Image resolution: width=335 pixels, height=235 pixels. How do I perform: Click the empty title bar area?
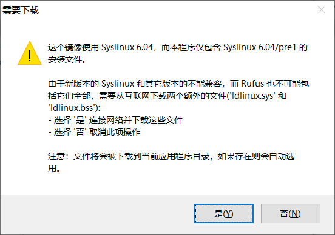point(171,10)
